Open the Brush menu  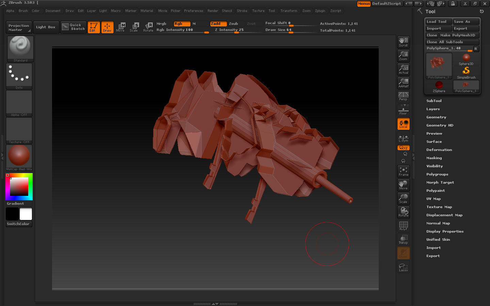(23, 11)
